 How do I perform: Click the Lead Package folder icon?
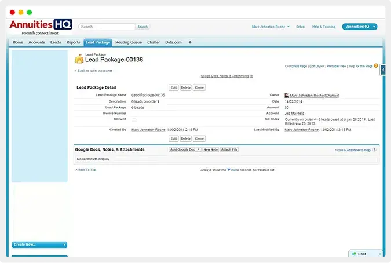pos(79,59)
